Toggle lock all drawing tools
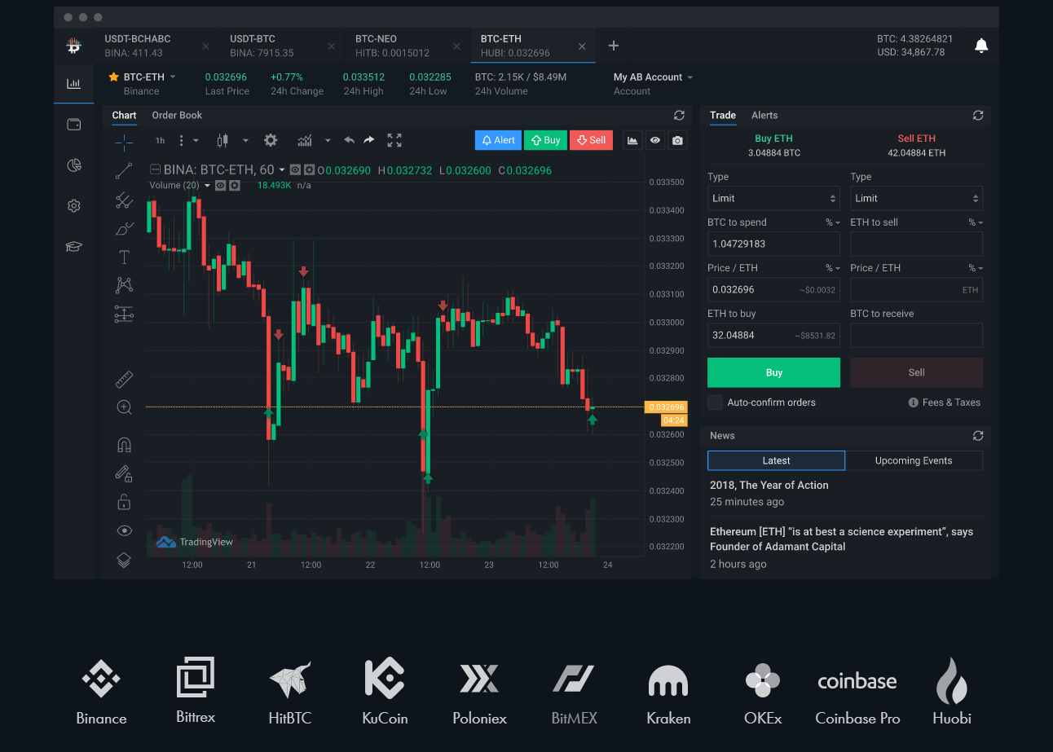 point(124,502)
